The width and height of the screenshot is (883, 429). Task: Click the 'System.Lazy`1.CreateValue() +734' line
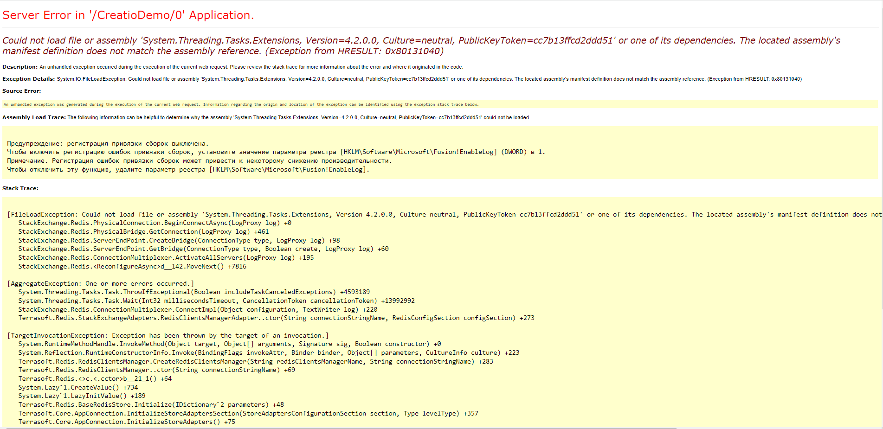click(x=78, y=388)
